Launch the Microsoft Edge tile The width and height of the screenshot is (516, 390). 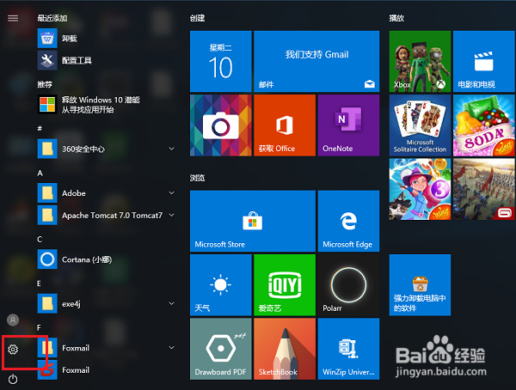pos(348,221)
